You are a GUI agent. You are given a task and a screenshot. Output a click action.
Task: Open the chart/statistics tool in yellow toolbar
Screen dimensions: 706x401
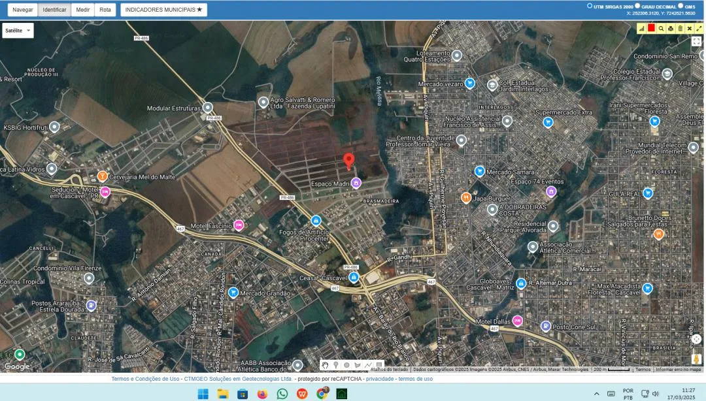[642, 28]
